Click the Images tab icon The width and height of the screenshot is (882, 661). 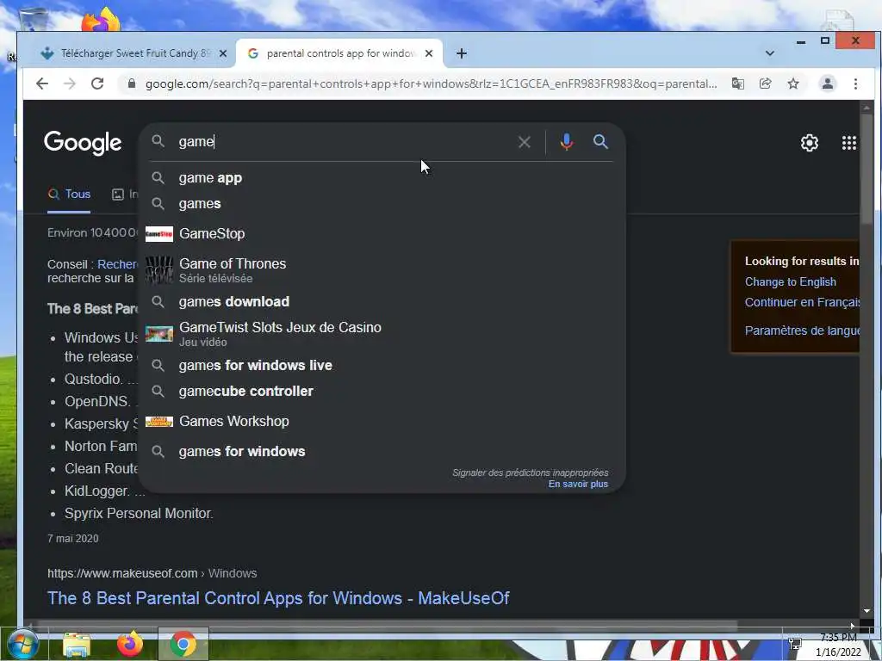[117, 195]
